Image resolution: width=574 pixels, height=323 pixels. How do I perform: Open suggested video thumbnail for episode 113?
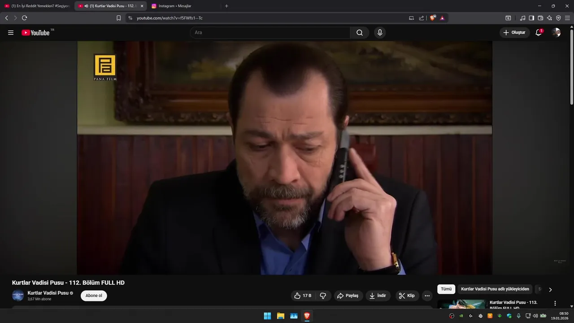coord(462,304)
